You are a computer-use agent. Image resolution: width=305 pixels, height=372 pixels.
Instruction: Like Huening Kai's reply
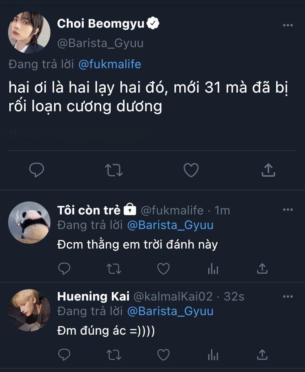point(163,355)
